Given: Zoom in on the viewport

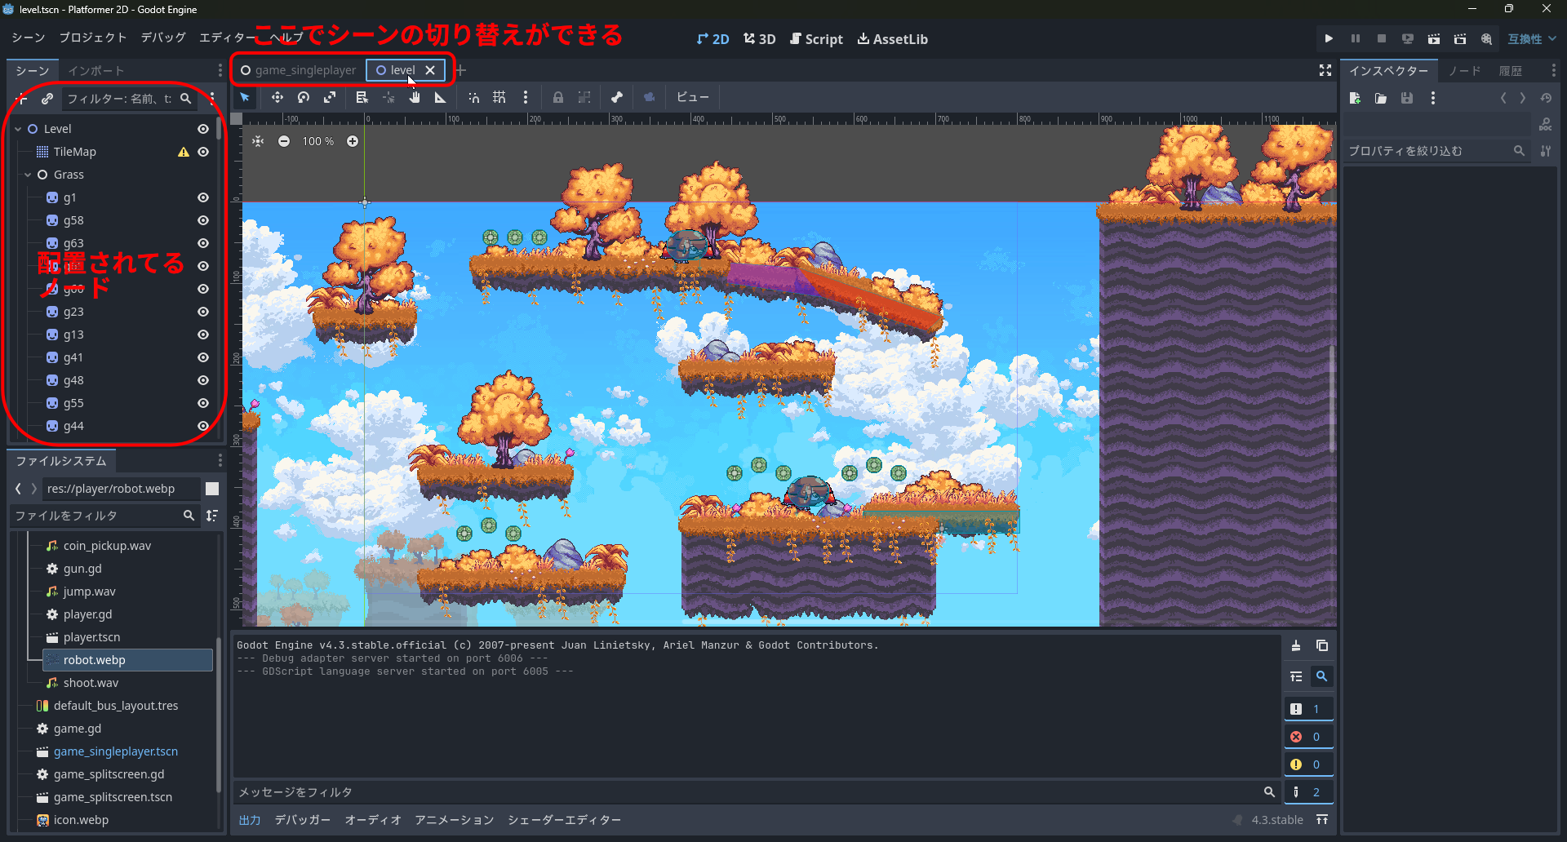Looking at the screenshot, I should [x=353, y=141].
